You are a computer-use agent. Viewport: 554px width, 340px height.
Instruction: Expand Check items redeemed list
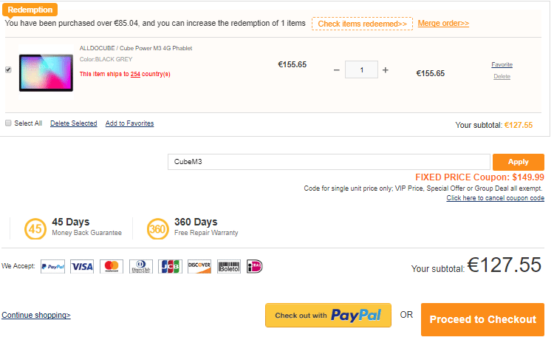click(362, 24)
